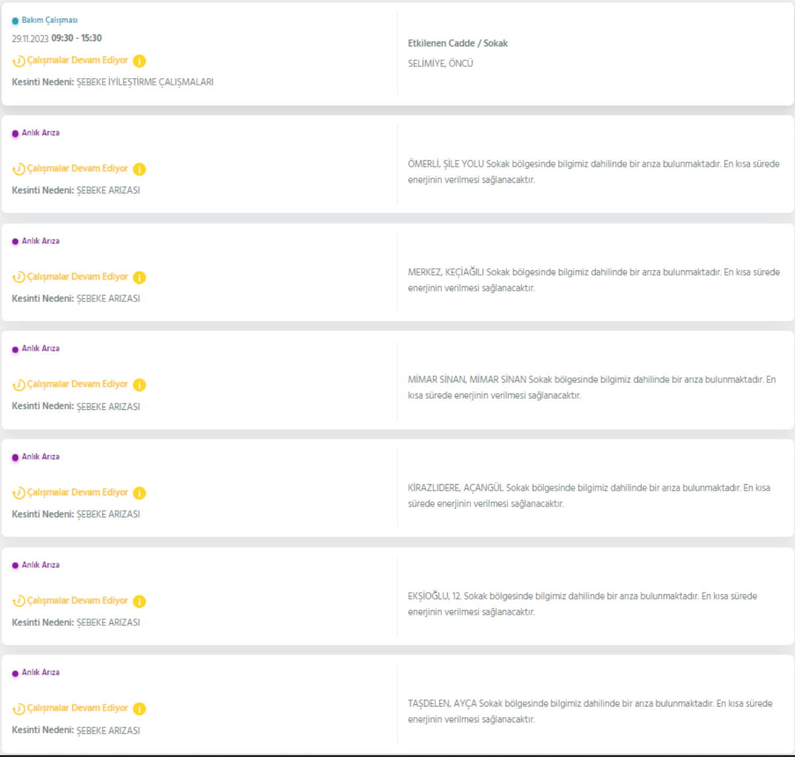795x757 pixels.
Task: Click the info icon in the EKŞİOĞLU card
Action: click(139, 601)
